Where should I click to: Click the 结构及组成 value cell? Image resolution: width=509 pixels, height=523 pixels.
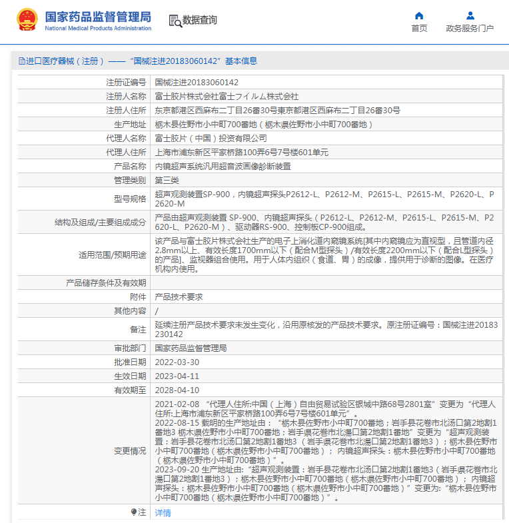[x=326, y=222]
